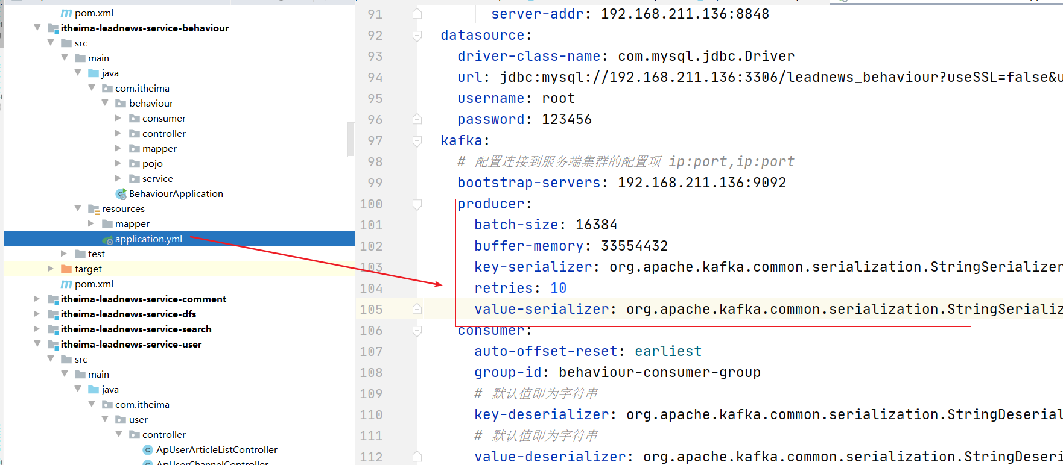Expand the consumer package
This screenshot has width=1063, height=465.
[118, 118]
